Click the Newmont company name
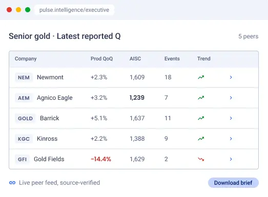This screenshot has width=268, height=197. pos(50,77)
